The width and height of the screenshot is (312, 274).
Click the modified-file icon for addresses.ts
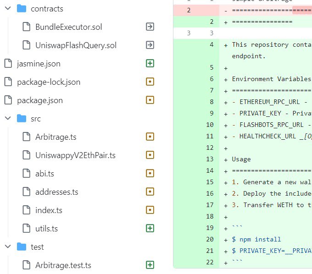tap(150, 192)
